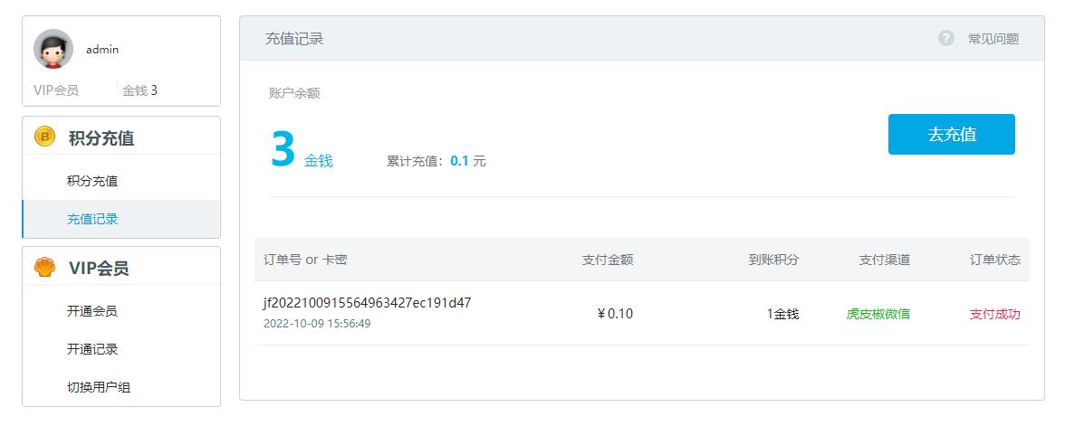Click the 充值记录 panel title
This screenshot has height=426, width=1065.
[294, 39]
